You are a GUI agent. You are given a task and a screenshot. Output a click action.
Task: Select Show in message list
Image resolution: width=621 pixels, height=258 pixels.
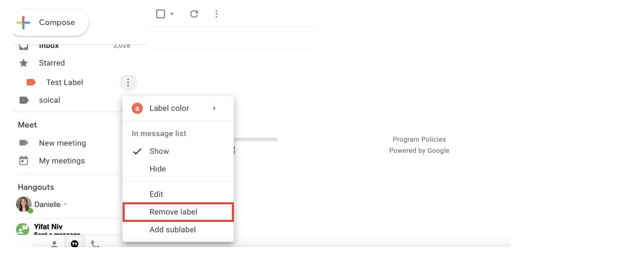(x=159, y=151)
